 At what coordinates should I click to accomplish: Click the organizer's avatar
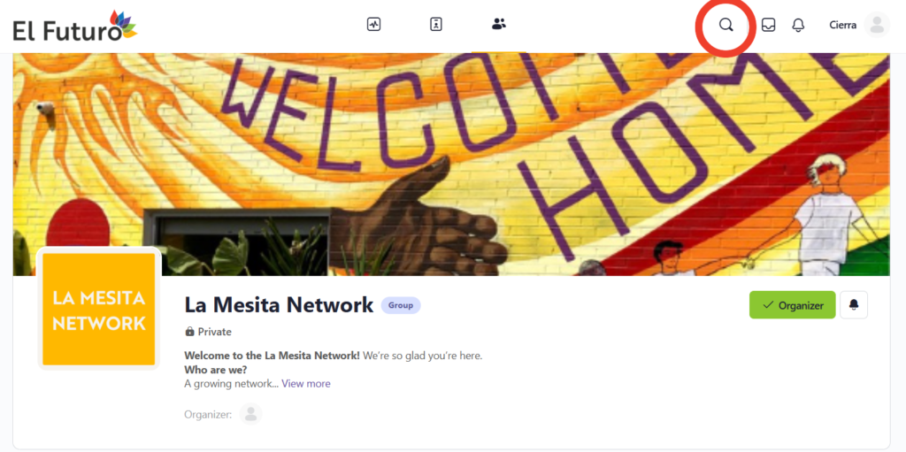[x=250, y=415]
